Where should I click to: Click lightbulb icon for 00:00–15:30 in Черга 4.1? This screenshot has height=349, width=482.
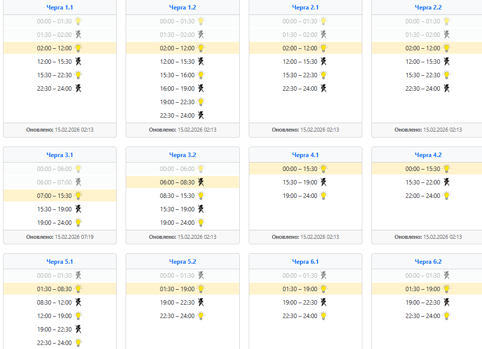point(324,169)
